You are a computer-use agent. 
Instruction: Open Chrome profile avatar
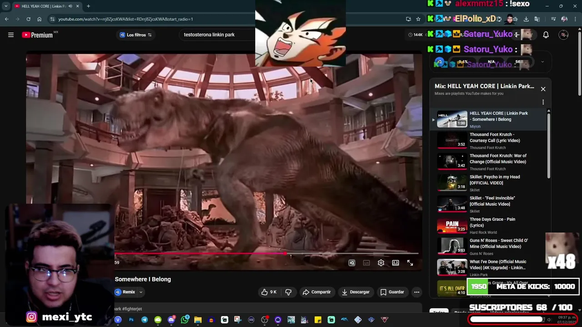click(x=564, y=19)
